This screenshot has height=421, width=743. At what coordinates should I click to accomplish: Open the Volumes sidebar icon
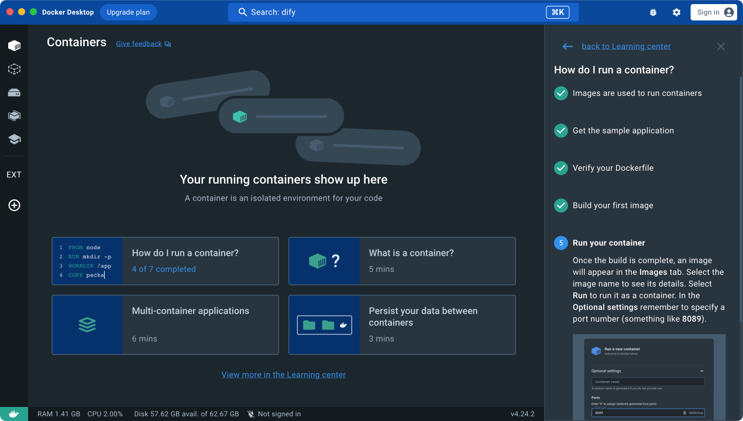[x=14, y=92]
